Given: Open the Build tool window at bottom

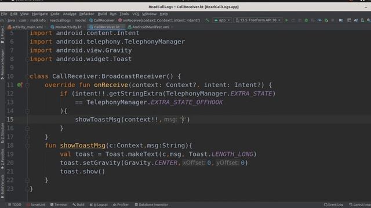Looking at the screenshot, I should point(79,205).
